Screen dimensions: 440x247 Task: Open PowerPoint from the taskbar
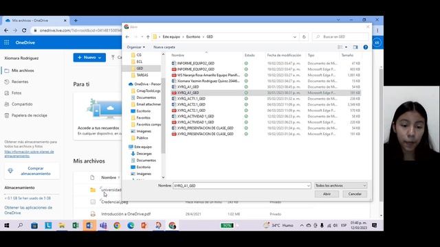pyautogui.click(x=144, y=225)
